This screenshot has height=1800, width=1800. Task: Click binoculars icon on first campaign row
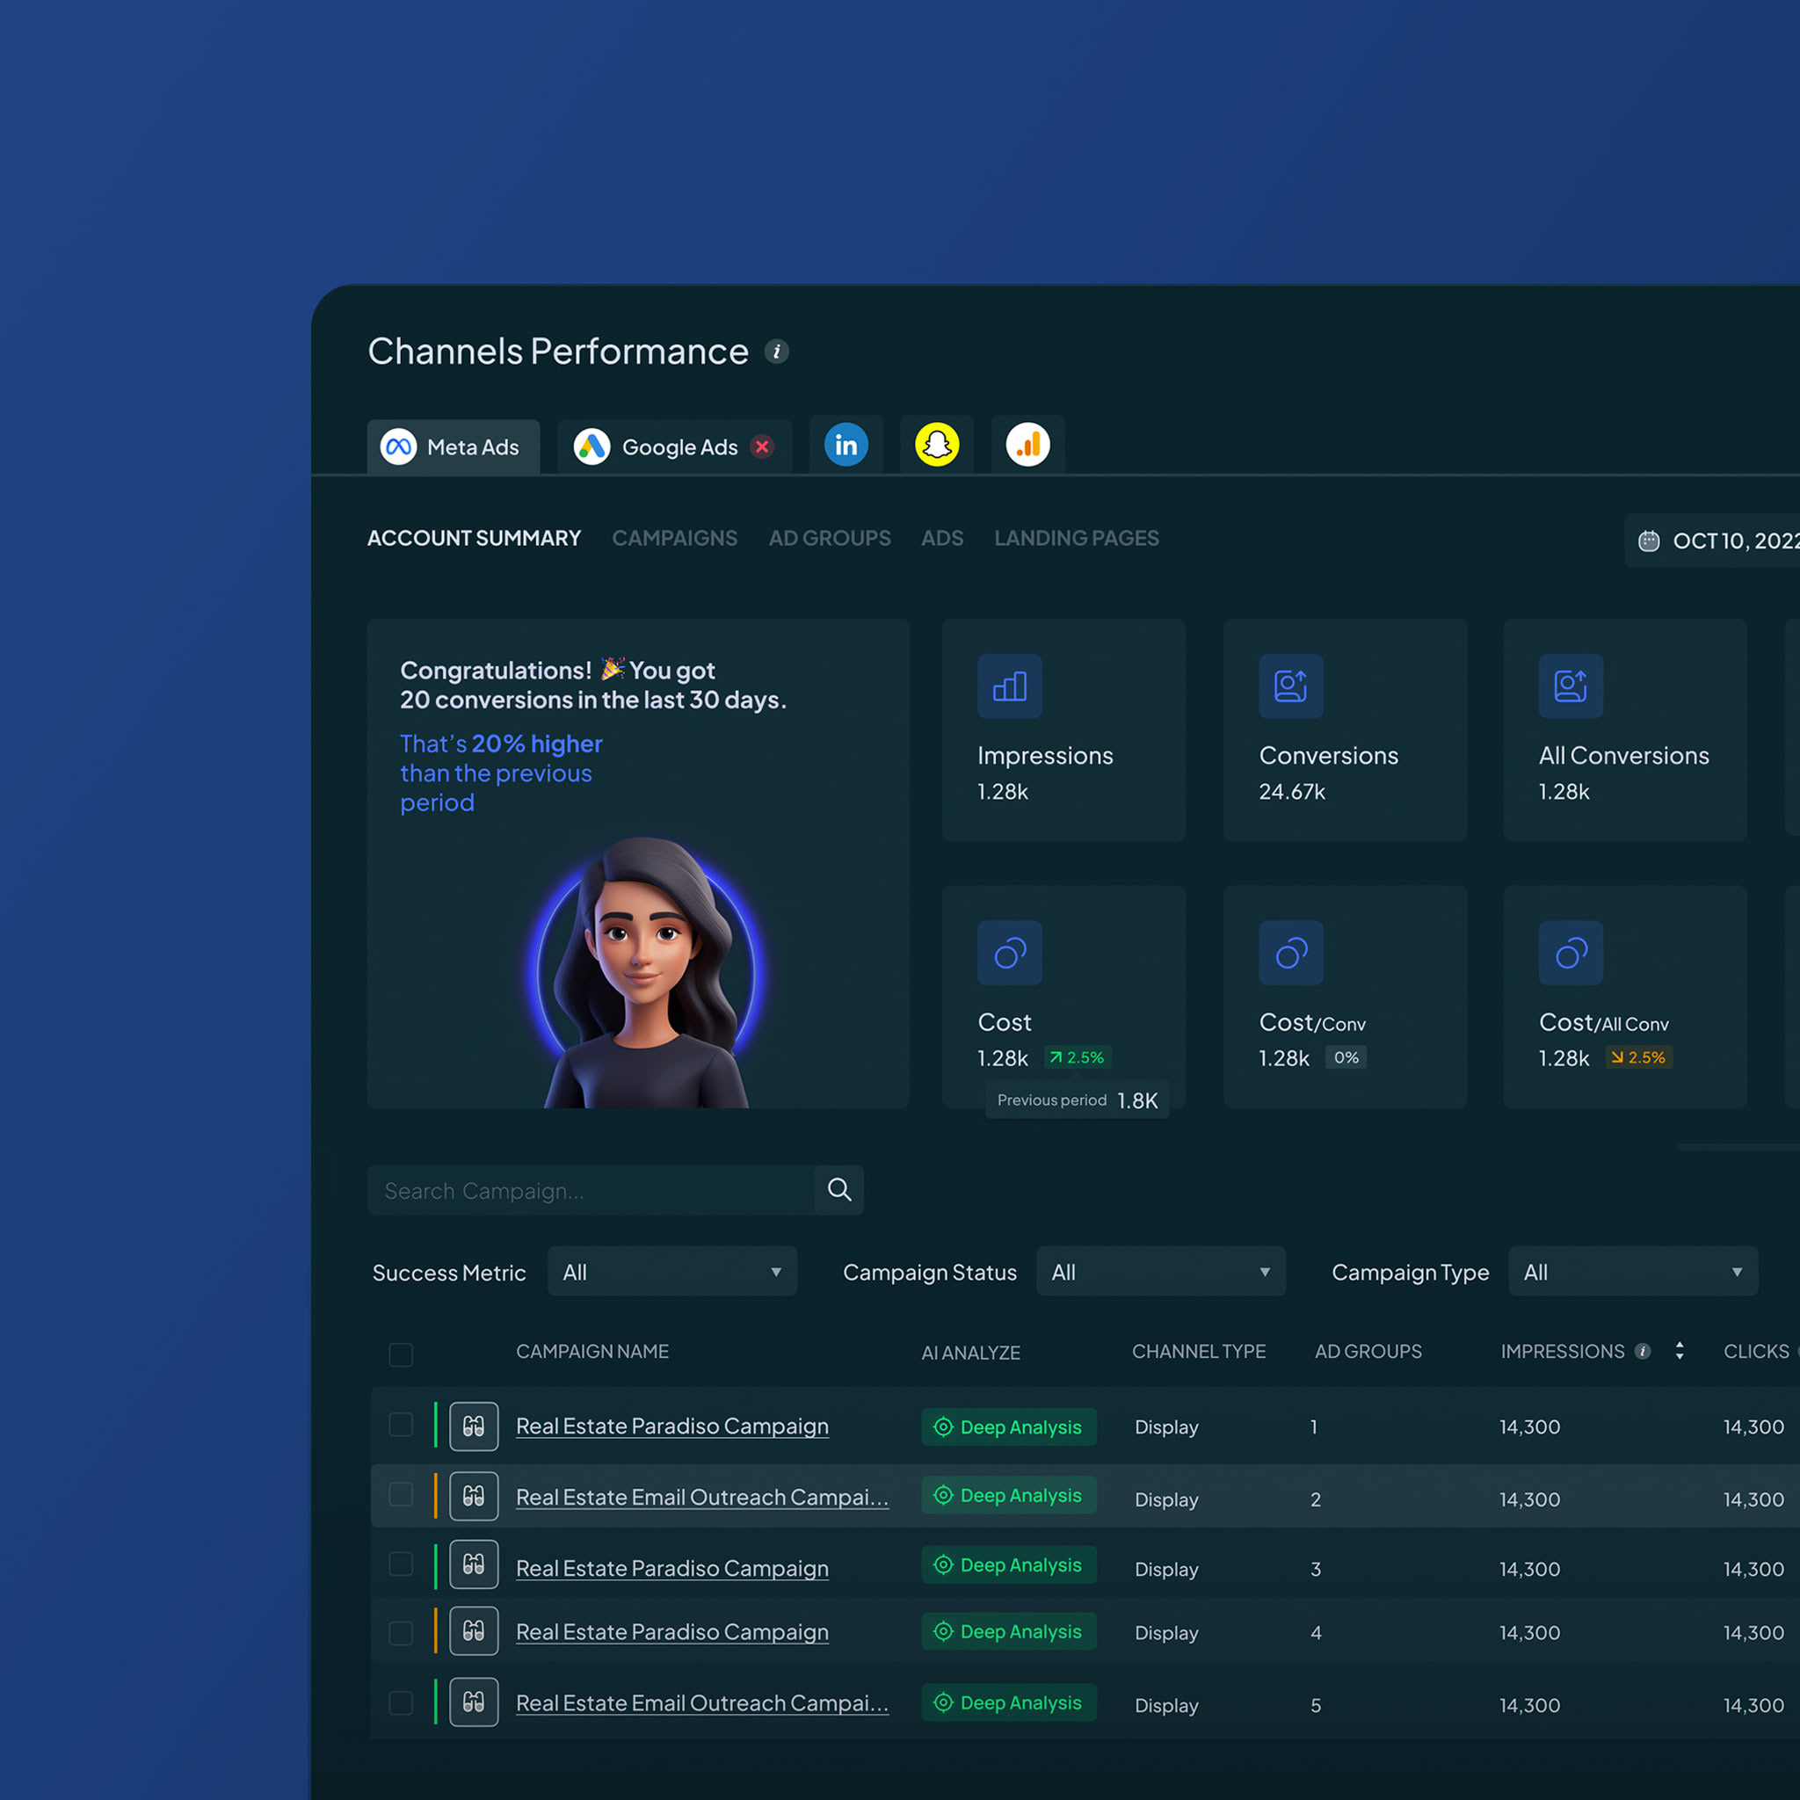point(474,1426)
